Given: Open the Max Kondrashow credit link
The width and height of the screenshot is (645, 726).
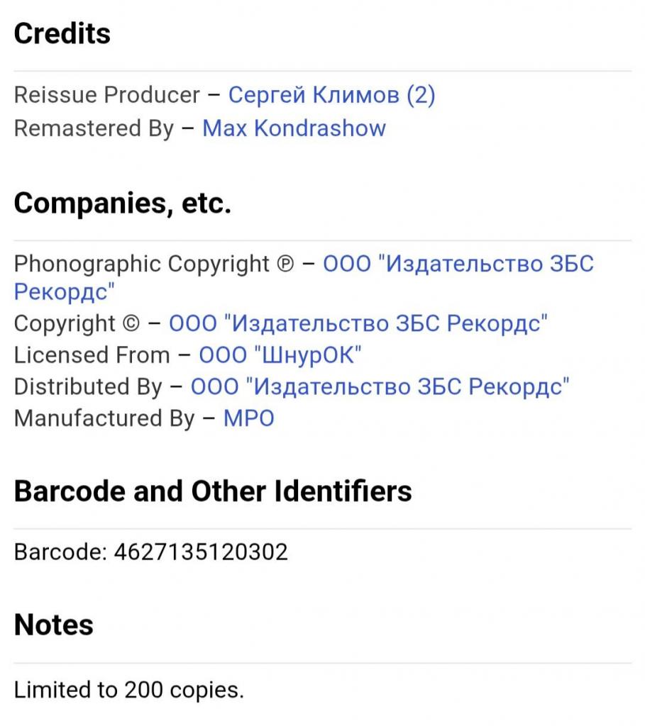Looking at the screenshot, I should (294, 128).
